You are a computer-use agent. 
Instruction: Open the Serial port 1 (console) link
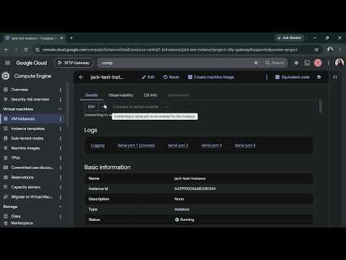tap(136, 145)
